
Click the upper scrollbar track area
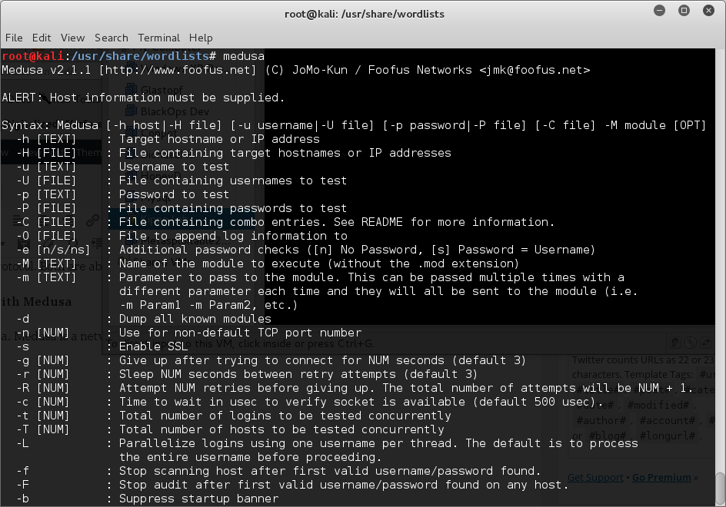pos(720,259)
